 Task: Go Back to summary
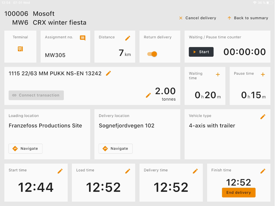point(248,18)
